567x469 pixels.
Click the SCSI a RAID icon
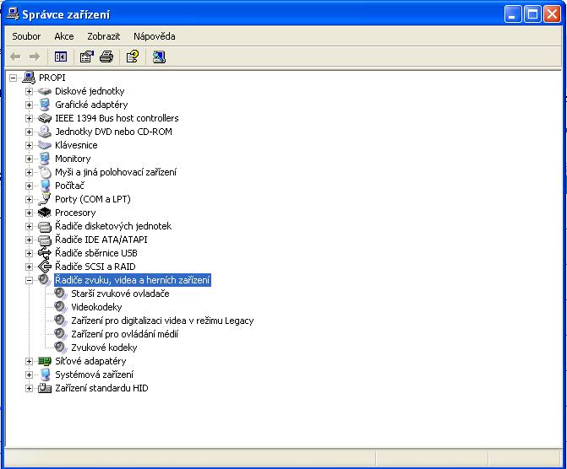[45, 267]
